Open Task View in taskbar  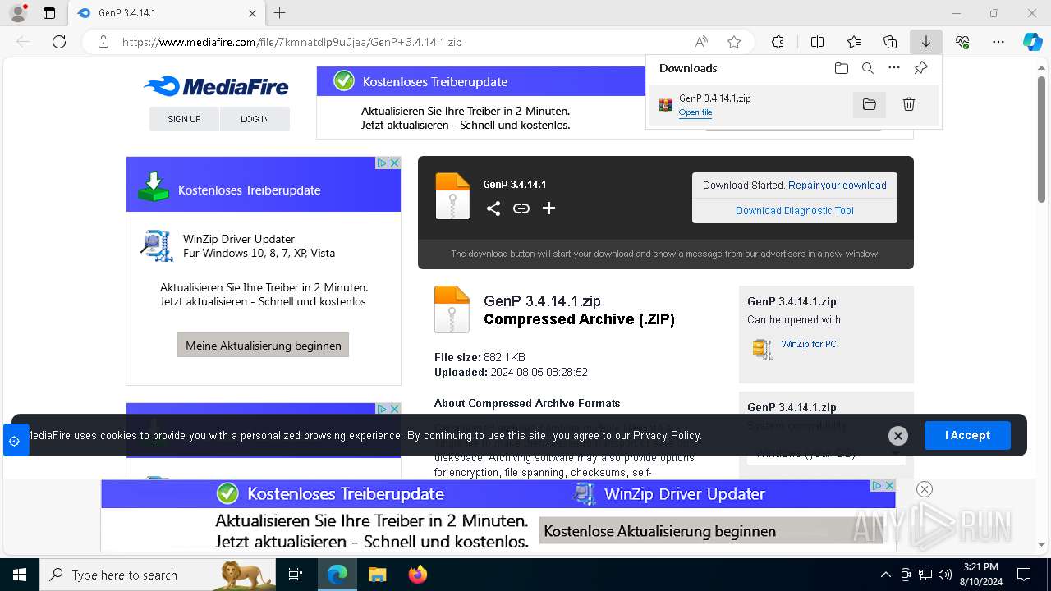coord(296,575)
